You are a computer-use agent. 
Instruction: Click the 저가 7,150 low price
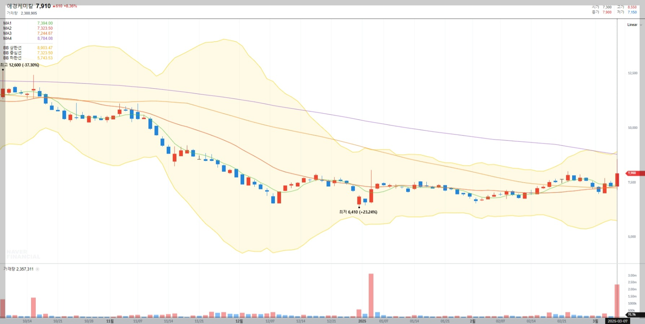(627, 12)
